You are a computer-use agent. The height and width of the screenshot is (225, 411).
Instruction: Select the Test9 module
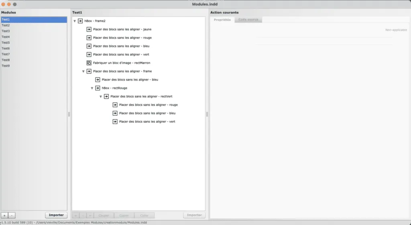point(6,66)
